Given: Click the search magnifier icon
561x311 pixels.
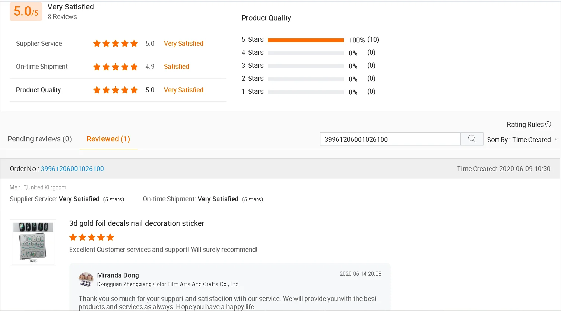Looking at the screenshot, I should 472,139.
